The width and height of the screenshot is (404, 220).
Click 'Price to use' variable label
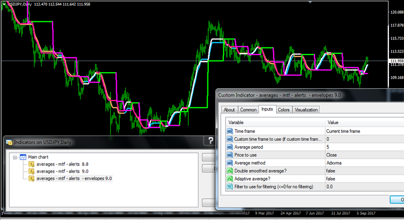(x=245, y=155)
